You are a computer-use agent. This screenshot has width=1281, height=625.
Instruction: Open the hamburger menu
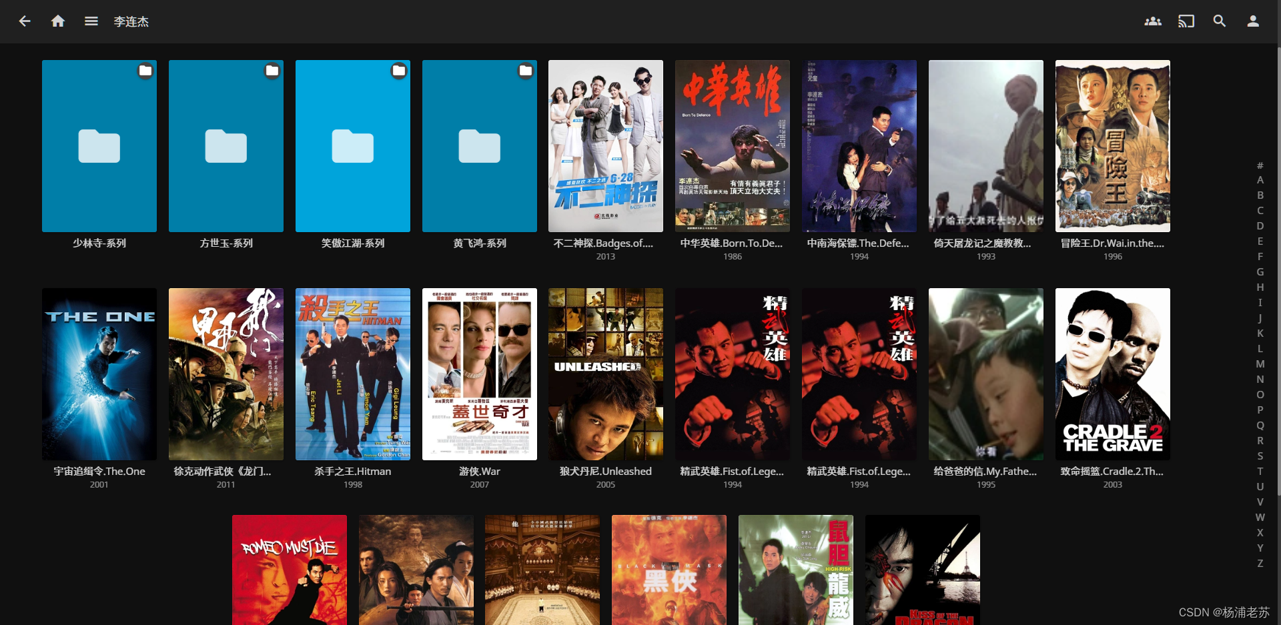coord(91,21)
